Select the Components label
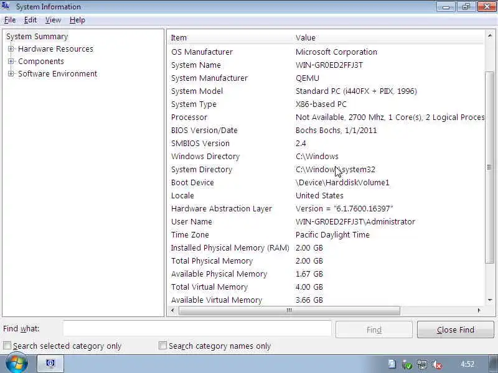The image size is (498, 373). pyautogui.click(x=41, y=61)
